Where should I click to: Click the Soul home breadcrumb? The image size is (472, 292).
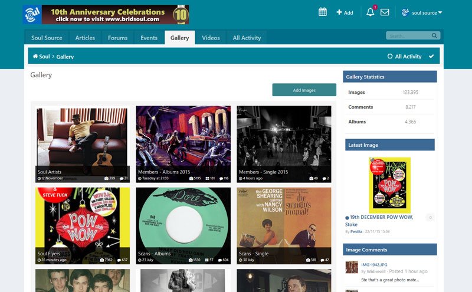(41, 56)
